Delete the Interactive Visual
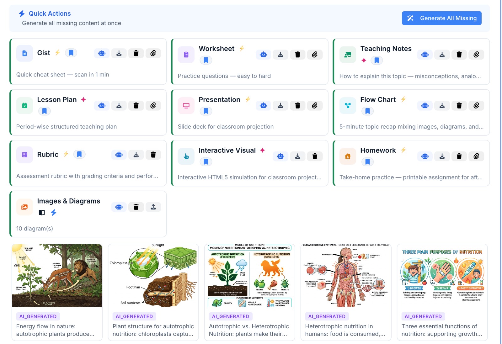Image resolution: width=502 pixels, height=344 pixels. pyautogui.click(x=315, y=156)
